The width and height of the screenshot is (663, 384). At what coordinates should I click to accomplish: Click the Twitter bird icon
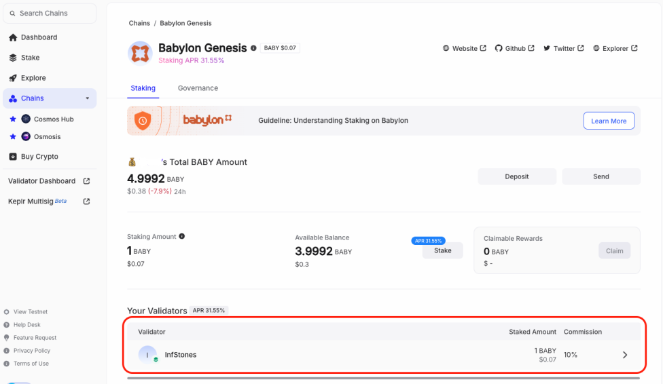point(547,48)
